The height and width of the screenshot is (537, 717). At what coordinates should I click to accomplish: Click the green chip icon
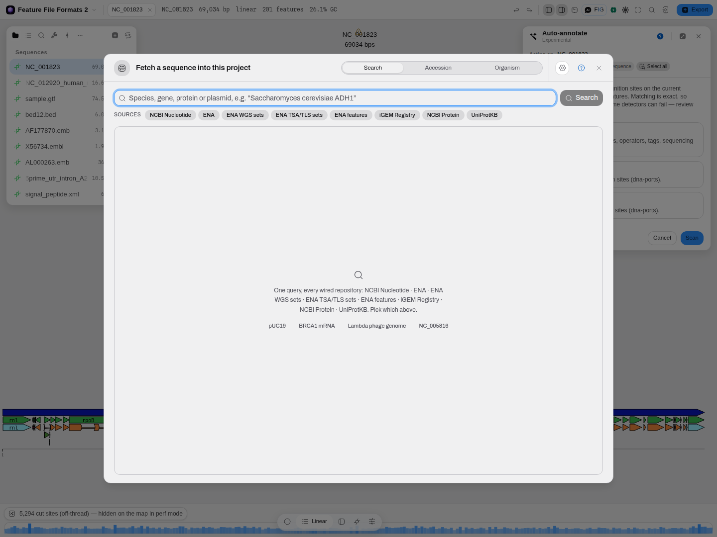click(x=613, y=10)
